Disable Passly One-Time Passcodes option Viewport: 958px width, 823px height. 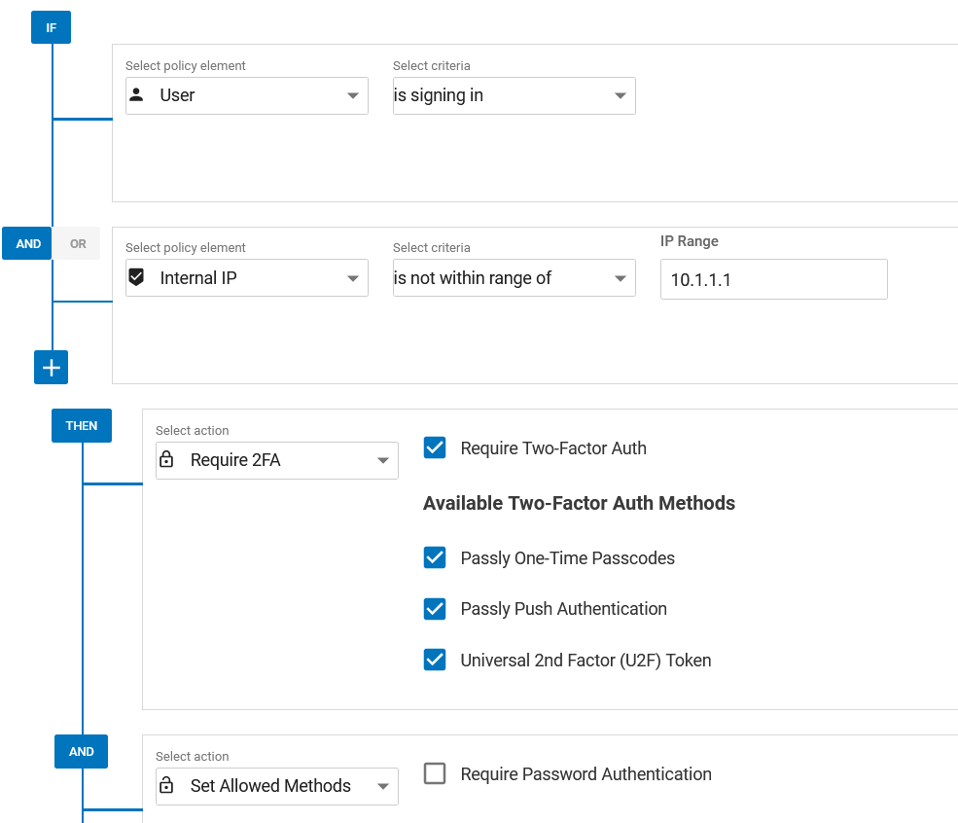tap(435, 557)
